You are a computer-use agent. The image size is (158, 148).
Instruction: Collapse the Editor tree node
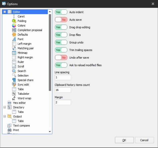click(x=5, y=12)
